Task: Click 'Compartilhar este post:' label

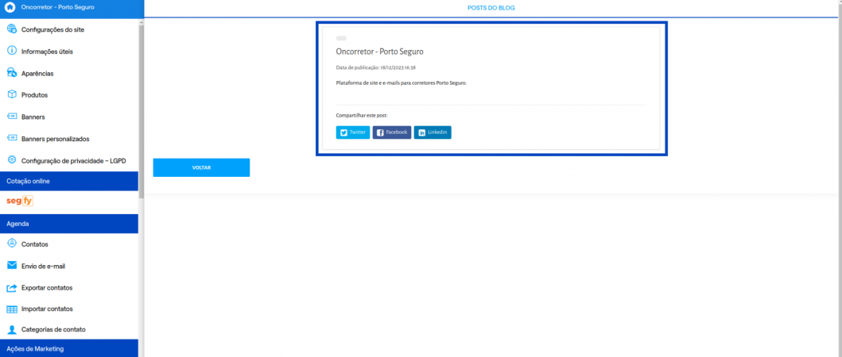Action: pyautogui.click(x=362, y=115)
